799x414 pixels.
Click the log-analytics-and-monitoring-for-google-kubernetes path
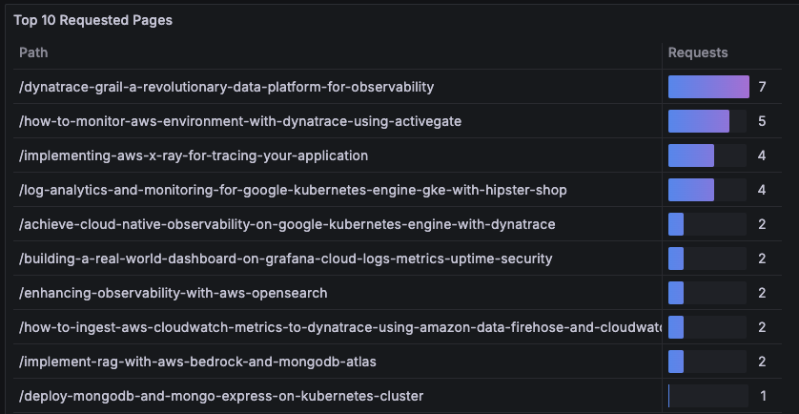(293, 190)
